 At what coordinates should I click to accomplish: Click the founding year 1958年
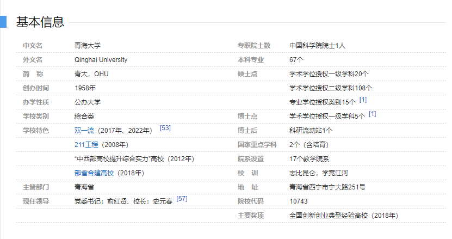point(85,88)
